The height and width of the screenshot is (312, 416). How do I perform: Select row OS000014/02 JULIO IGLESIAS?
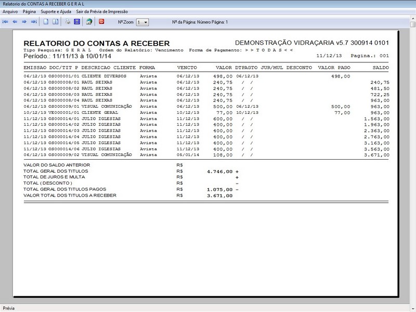pyautogui.click(x=206, y=125)
